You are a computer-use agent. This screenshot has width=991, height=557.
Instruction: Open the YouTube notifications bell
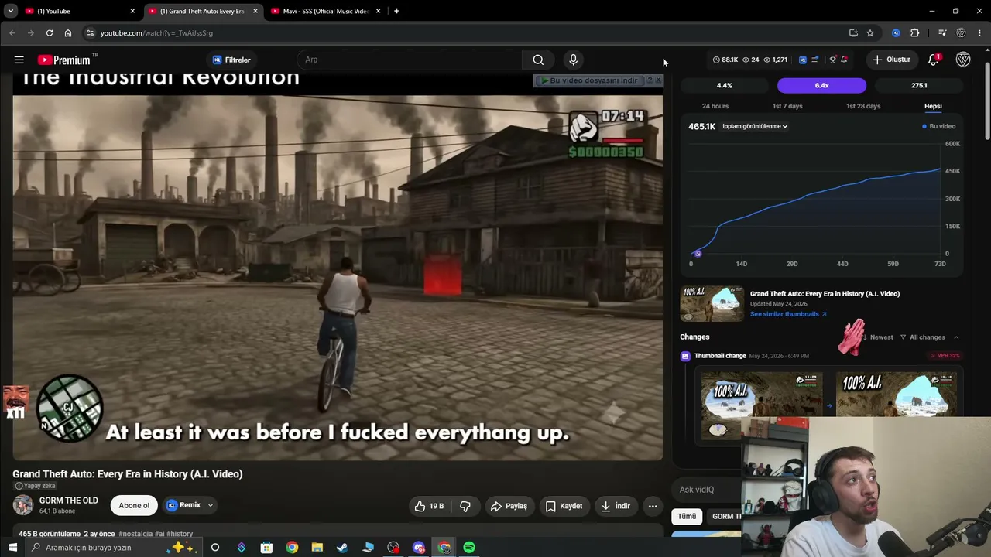(934, 60)
